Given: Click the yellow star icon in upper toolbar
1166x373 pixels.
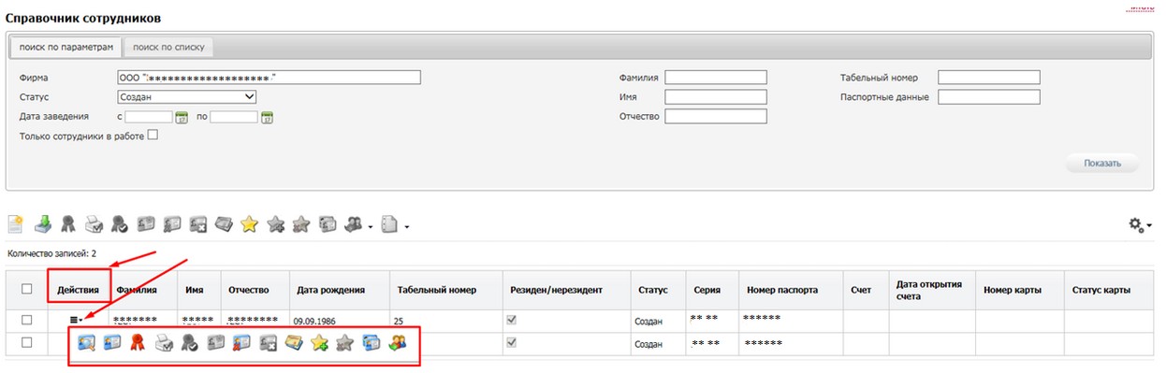Looking at the screenshot, I should (249, 224).
